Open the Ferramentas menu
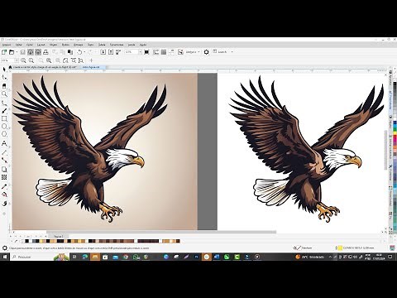 (117, 45)
